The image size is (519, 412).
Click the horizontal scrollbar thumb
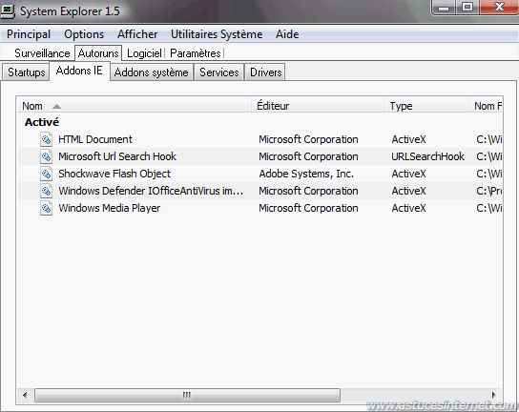(x=187, y=395)
